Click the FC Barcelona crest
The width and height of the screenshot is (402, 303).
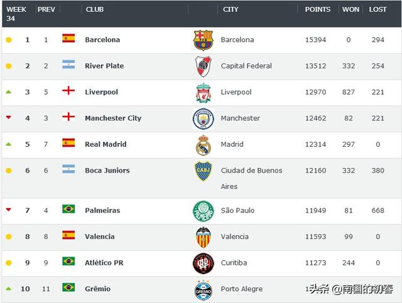click(x=204, y=40)
